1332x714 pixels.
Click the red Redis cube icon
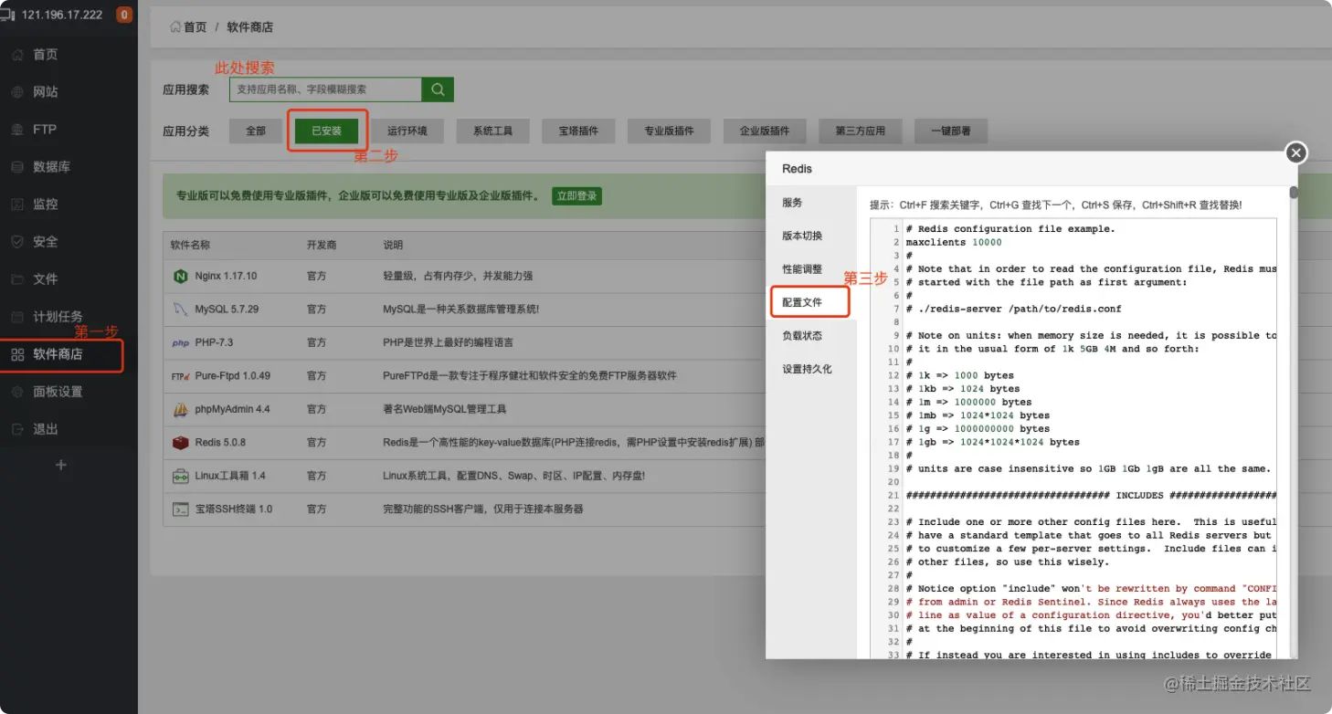point(180,443)
